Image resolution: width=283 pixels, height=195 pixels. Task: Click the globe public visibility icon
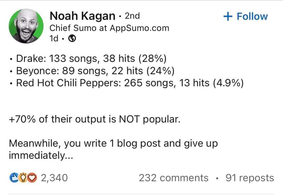point(72,39)
